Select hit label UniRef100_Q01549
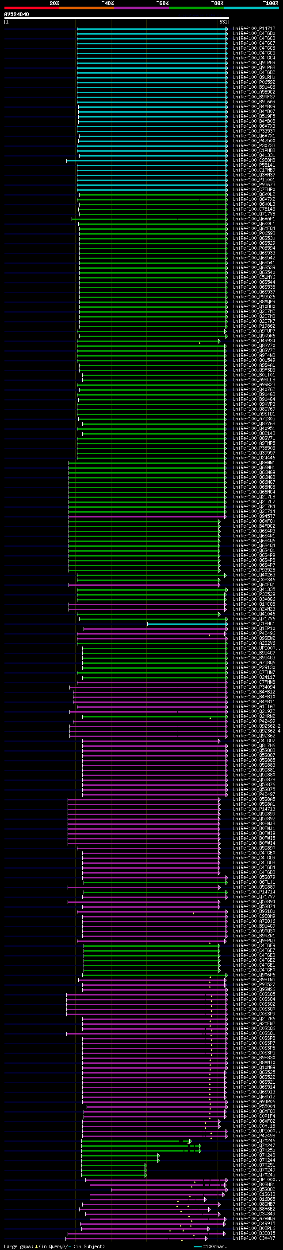This screenshot has width=283, height=1250. (253, 360)
